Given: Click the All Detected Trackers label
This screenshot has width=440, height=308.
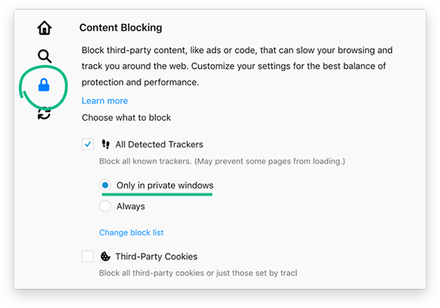Looking at the screenshot, I should tap(159, 144).
